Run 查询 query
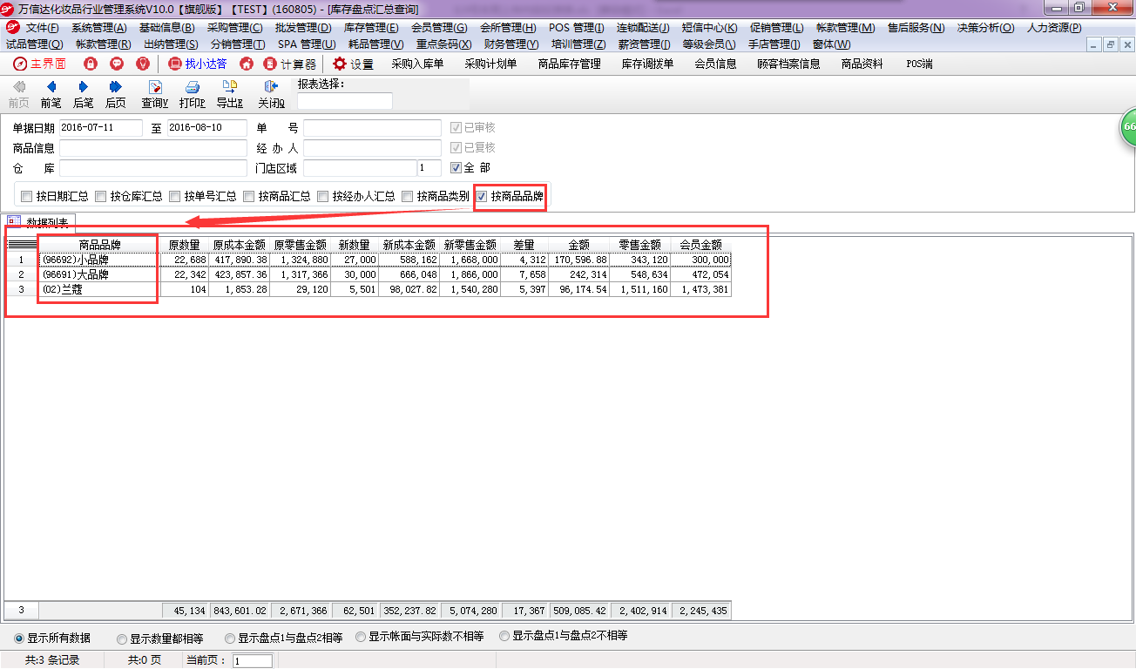 (x=155, y=94)
